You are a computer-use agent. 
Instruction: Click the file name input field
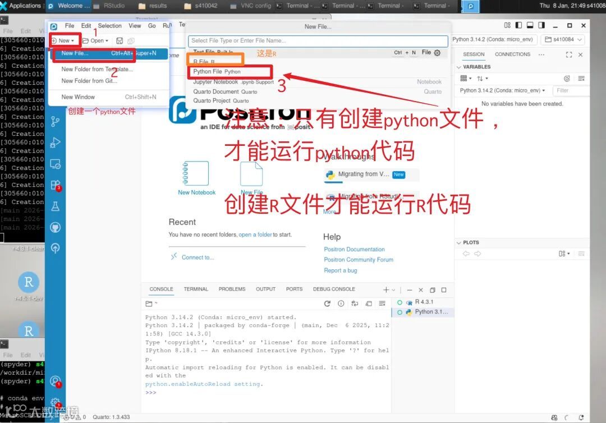click(318, 40)
